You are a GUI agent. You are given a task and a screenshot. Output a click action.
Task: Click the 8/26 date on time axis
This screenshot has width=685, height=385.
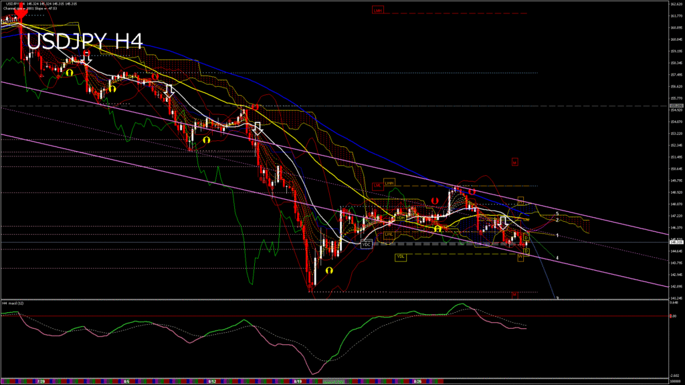(x=418, y=381)
